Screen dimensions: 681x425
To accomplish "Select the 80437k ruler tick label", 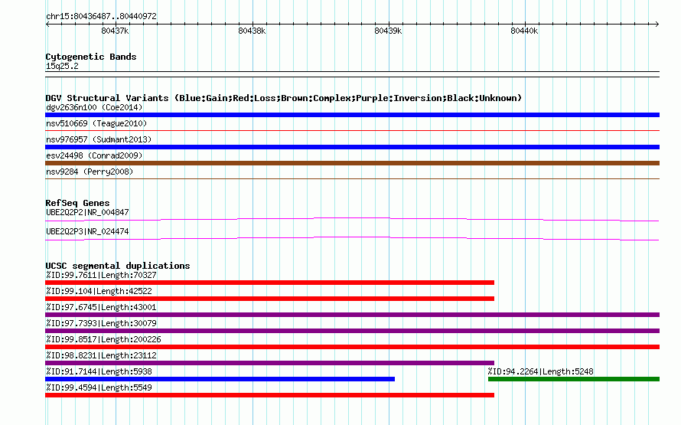I will 115,31.
